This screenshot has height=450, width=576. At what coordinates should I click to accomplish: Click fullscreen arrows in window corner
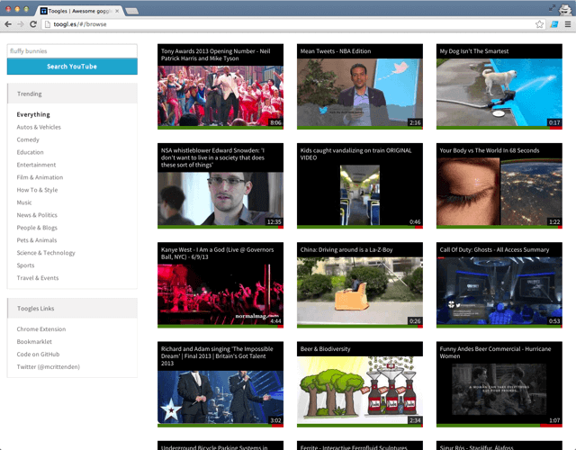(552, 8)
